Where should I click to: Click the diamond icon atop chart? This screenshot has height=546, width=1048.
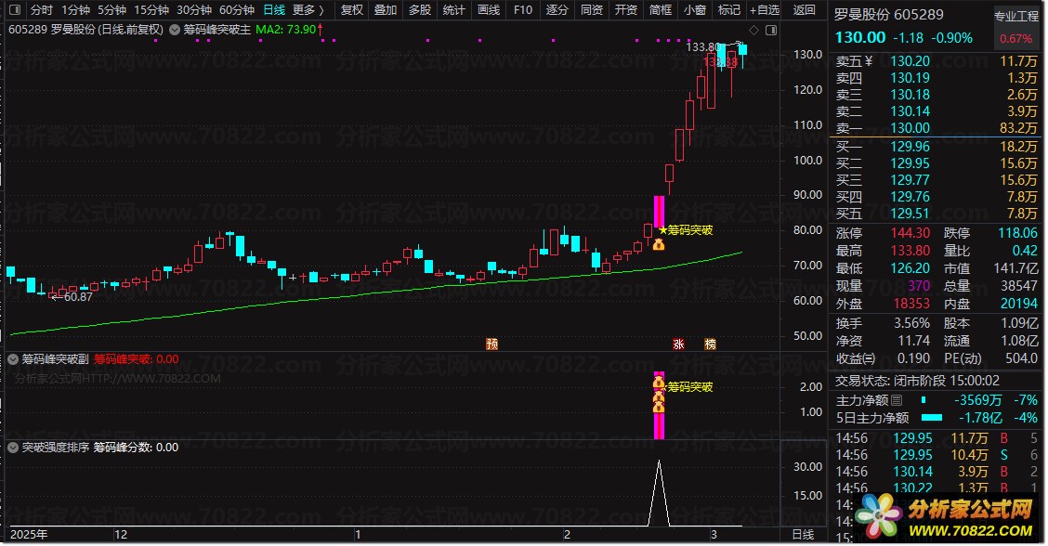753,30
